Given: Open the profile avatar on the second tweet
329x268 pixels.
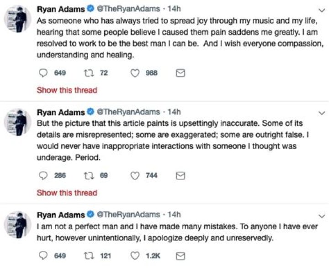Looking at the screenshot, I should [17, 121].
